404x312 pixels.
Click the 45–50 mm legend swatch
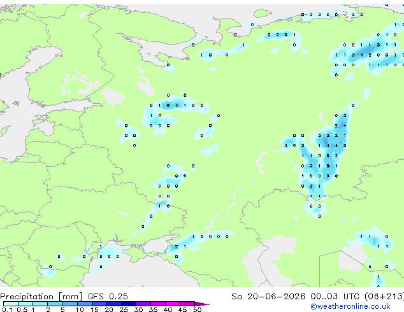point(187,304)
